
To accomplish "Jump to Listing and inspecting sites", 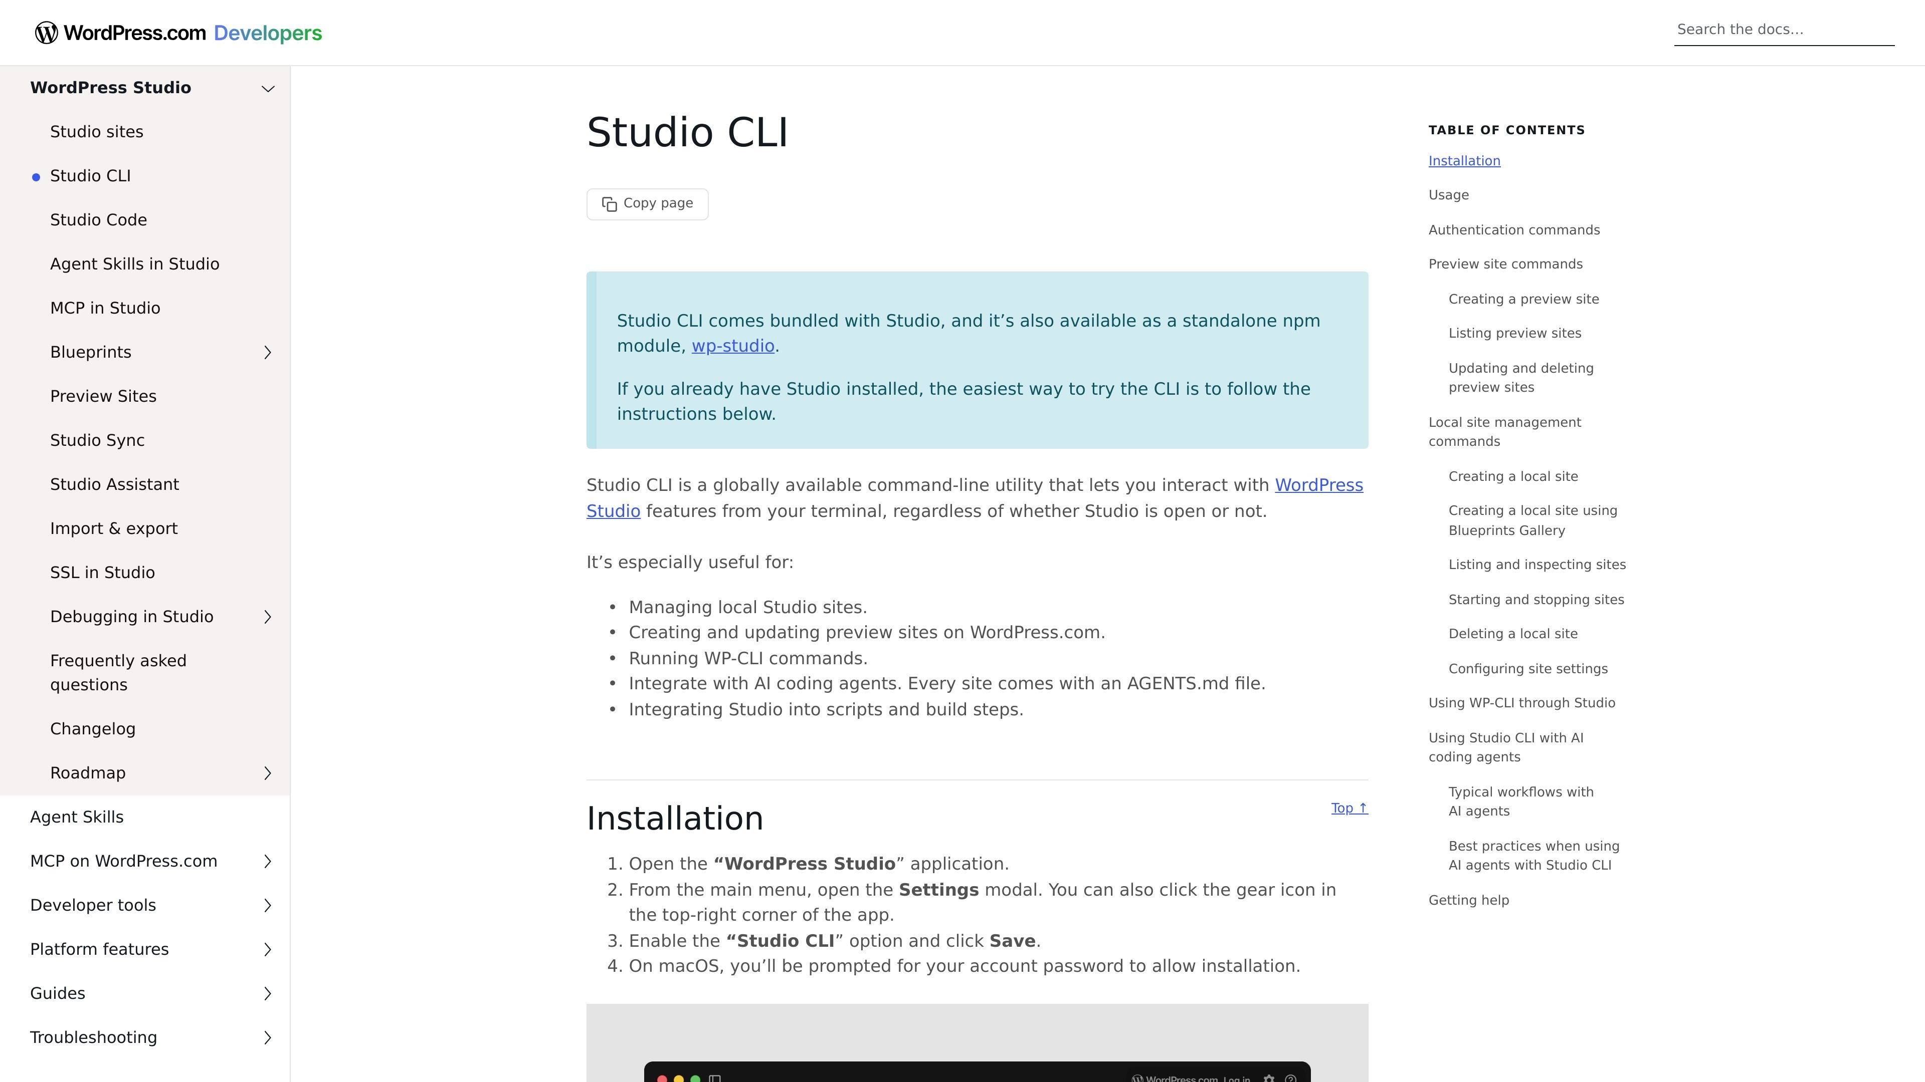I will point(1537,565).
